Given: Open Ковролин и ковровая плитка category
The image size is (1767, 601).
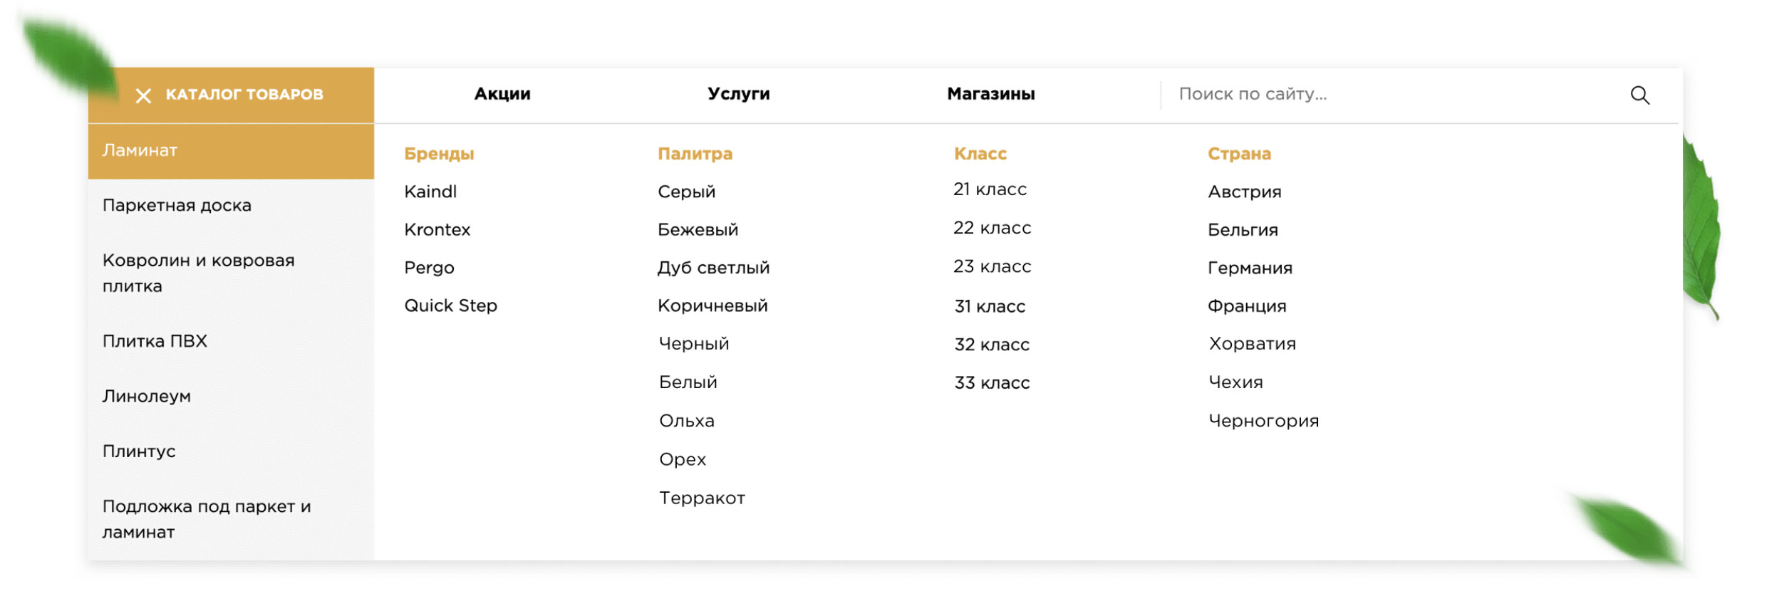Looking at the screenshot, I should (198, 273).
